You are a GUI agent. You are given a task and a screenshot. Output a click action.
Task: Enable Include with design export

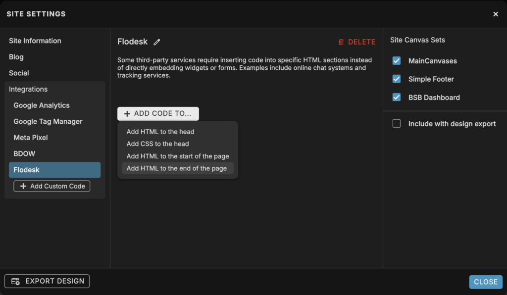(x=397, y=123)
